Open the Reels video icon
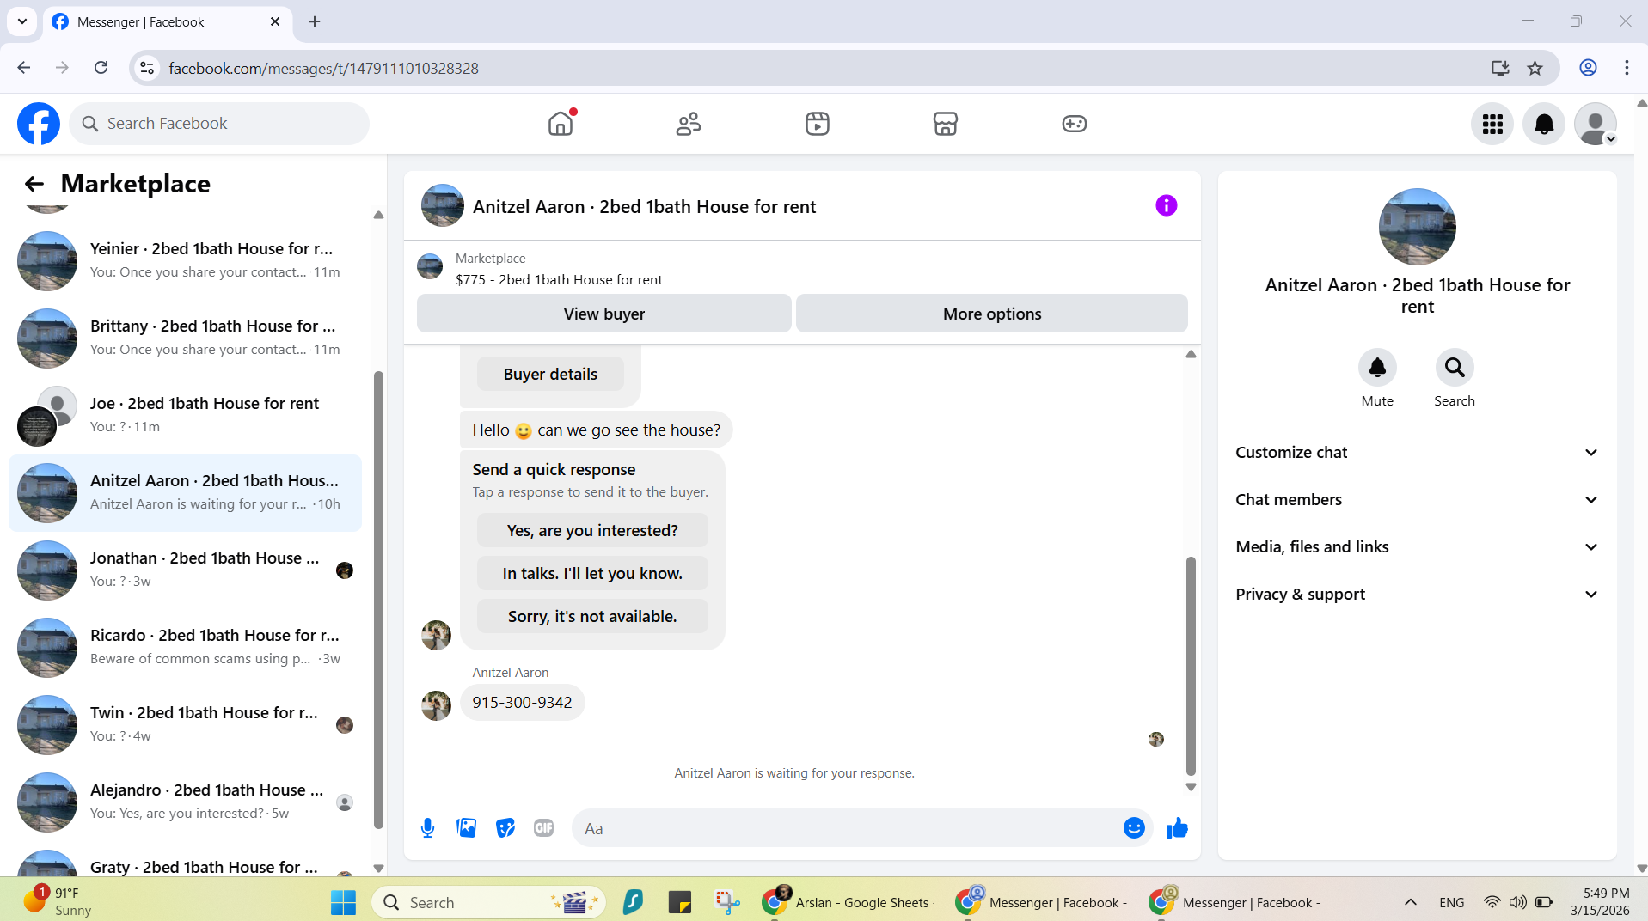The height and width of the screenshot is (921, 1648). [818, 124]
